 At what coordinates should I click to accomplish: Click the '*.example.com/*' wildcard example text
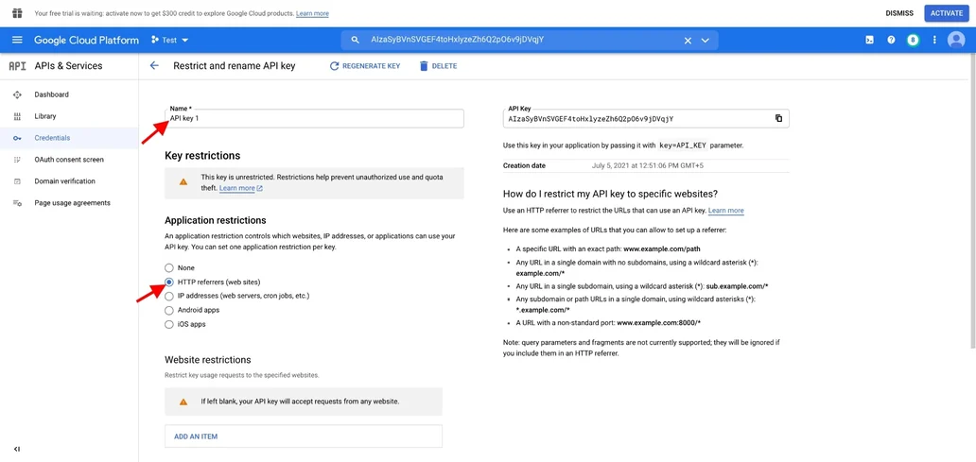(543, 310)
